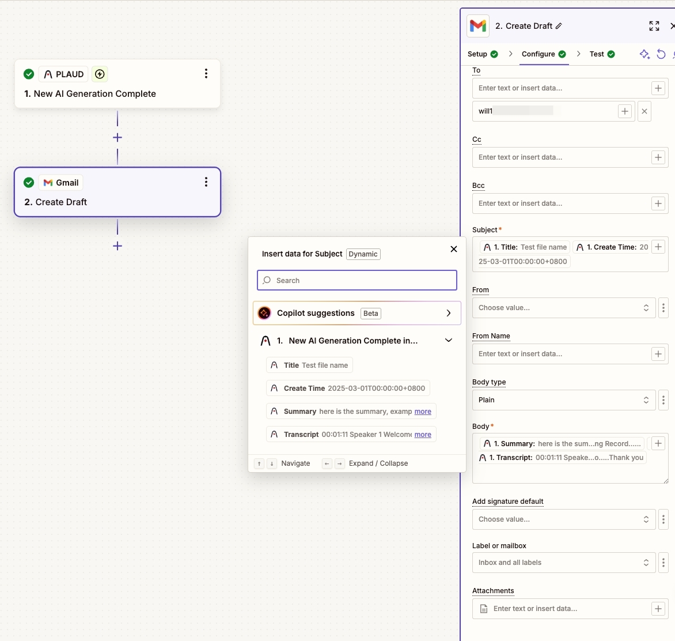This screenshot has height=641, width=675.
Task: Switch to the Setup tab
Action: (483, 54)
